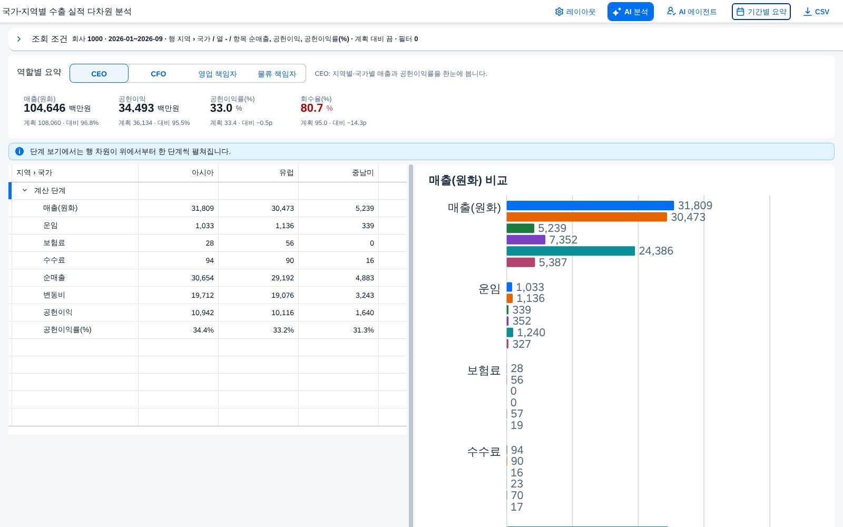Click the vertical splitter scrollbar beside the table
This screenshot has width=843, height=527.
411,346
